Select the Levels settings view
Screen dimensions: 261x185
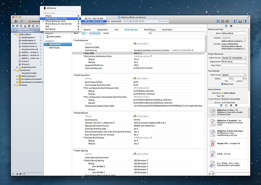coord(106,33)
